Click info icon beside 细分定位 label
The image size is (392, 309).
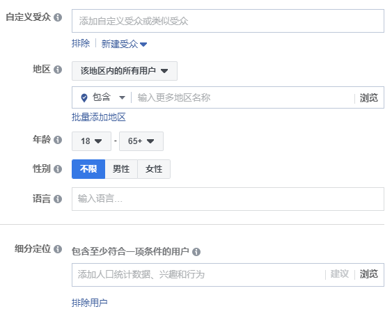click(x=58, y=249)
